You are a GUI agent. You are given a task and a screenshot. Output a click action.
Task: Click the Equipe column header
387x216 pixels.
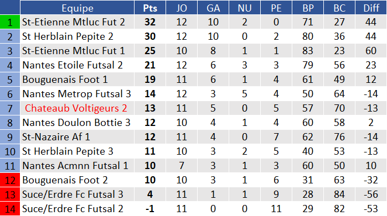(78, 8)
